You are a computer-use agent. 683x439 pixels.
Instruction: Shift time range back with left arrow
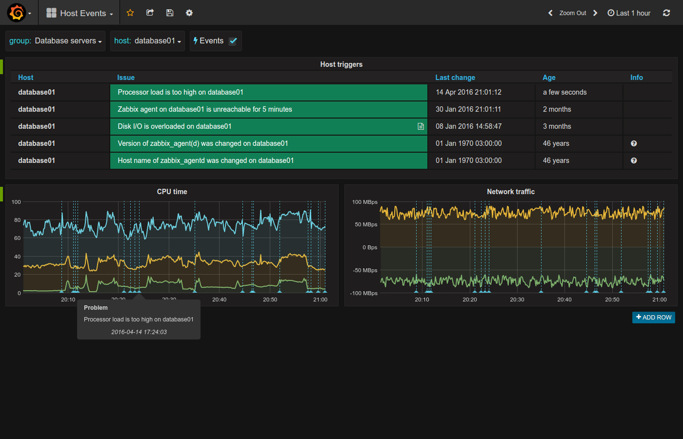click(x=550, y=13)
